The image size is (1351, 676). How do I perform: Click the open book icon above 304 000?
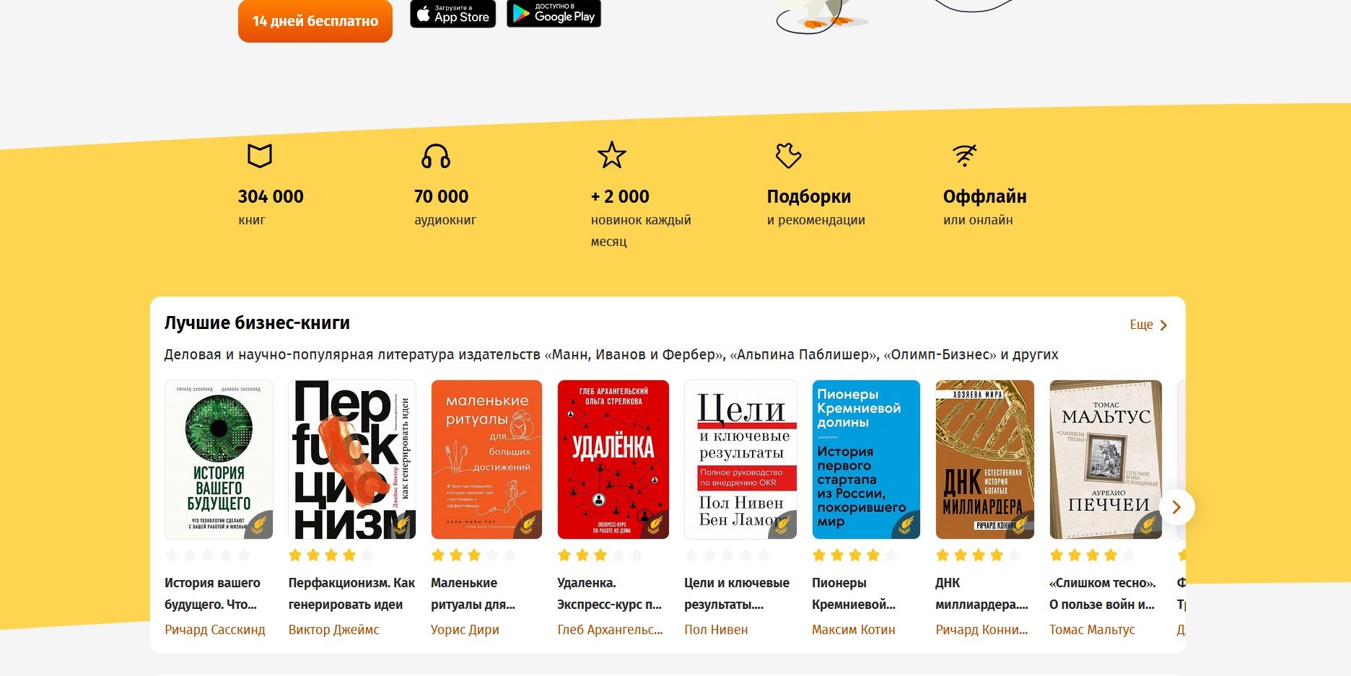[x=259, y=156]
